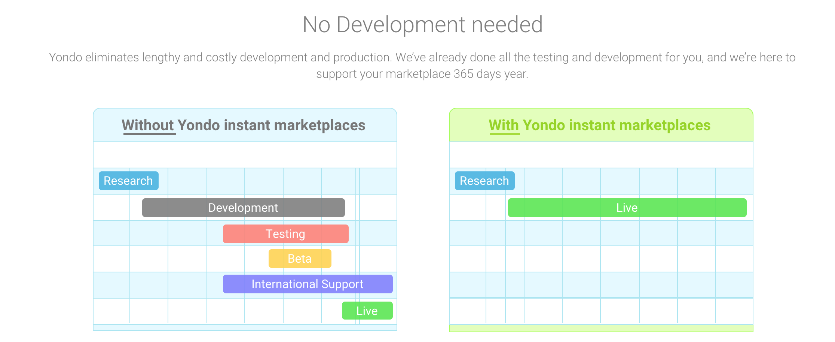Click the green footer strip of With panel

coord(601,328)
